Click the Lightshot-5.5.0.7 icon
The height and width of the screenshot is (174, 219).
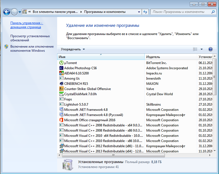pos(61,104)
